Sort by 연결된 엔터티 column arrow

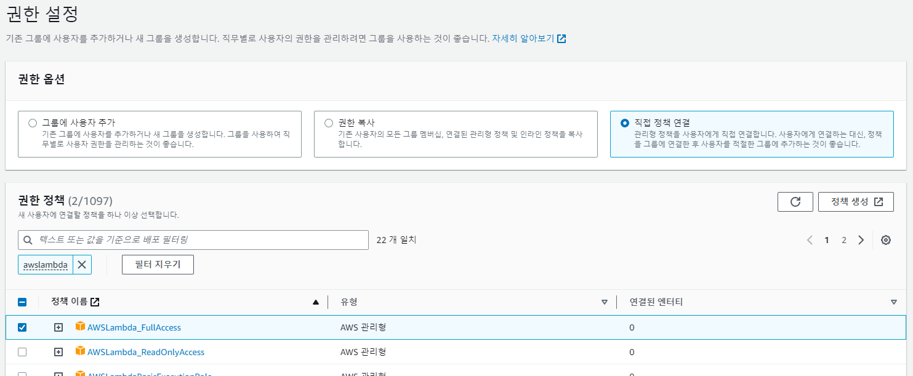(894, 302)
